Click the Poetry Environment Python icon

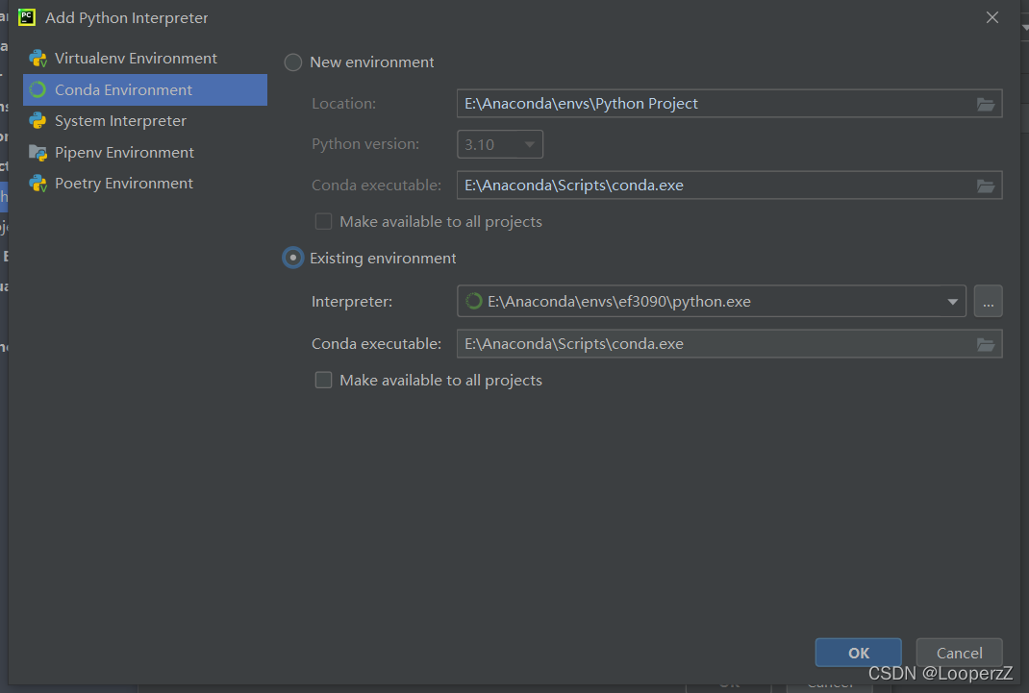pos(38,183)
